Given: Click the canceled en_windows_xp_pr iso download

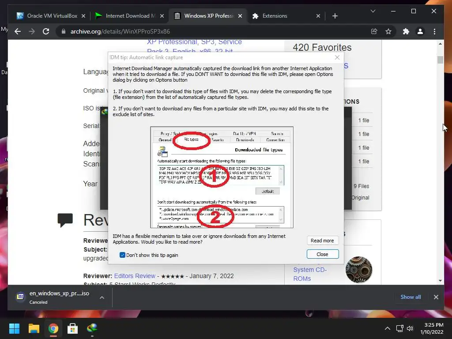Looking at the screenshot, I should [59, 297].
